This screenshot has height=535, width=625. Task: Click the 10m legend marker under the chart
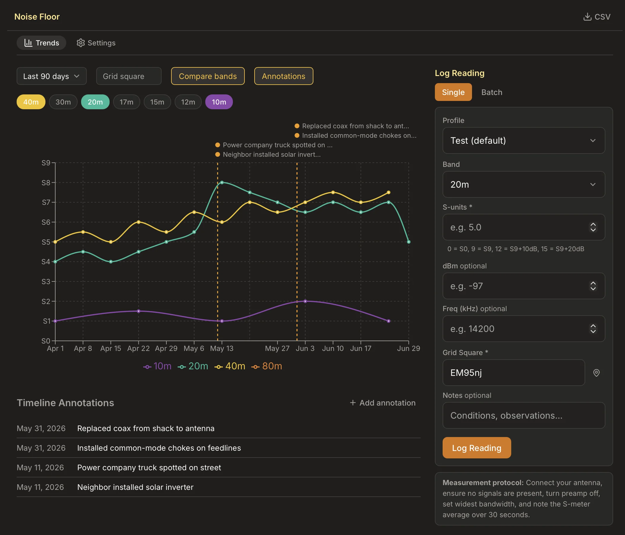(147, 367)
